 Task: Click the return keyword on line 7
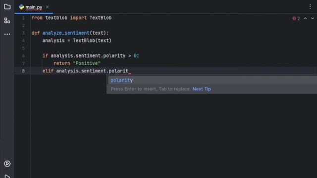click(x=62, y=63)
